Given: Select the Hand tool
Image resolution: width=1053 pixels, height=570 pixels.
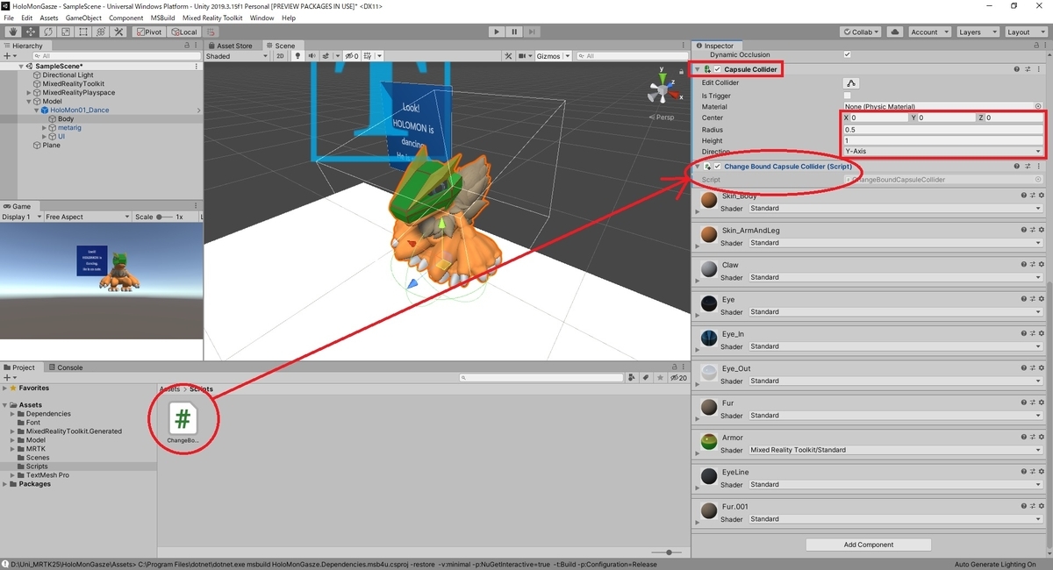Looking at the screenshot, I should point(12,32).
